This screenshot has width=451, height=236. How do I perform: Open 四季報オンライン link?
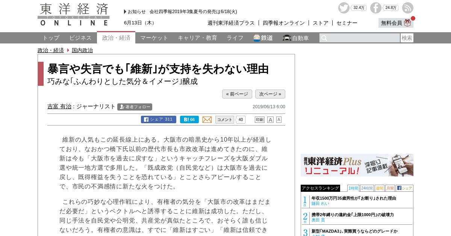click(x=284, y=23)
